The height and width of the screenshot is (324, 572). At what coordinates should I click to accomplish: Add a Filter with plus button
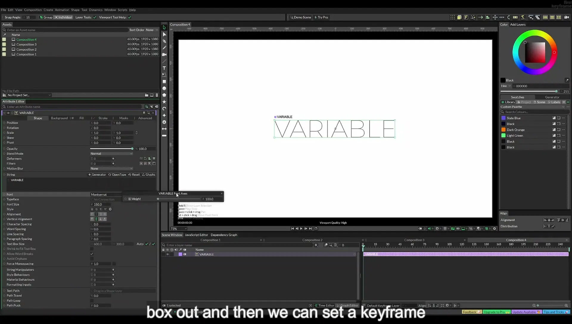point(113,163)
